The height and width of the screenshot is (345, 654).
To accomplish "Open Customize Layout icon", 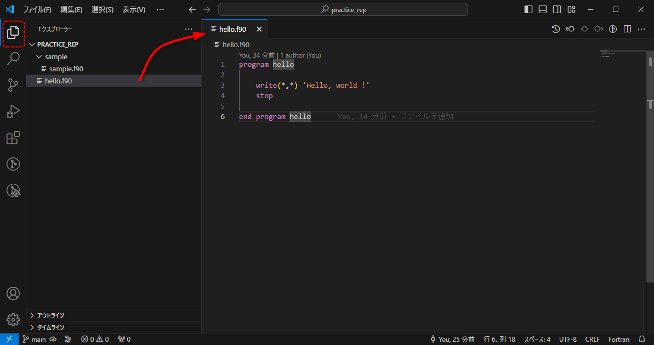I will 571,9.
